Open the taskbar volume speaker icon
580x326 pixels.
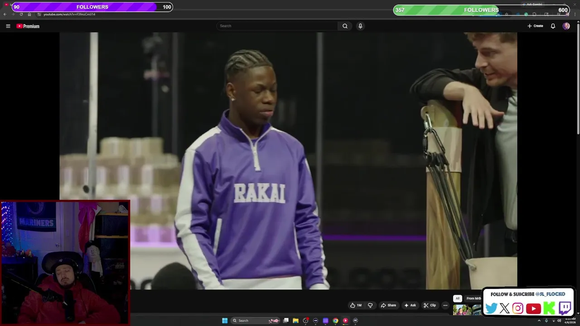559,321
